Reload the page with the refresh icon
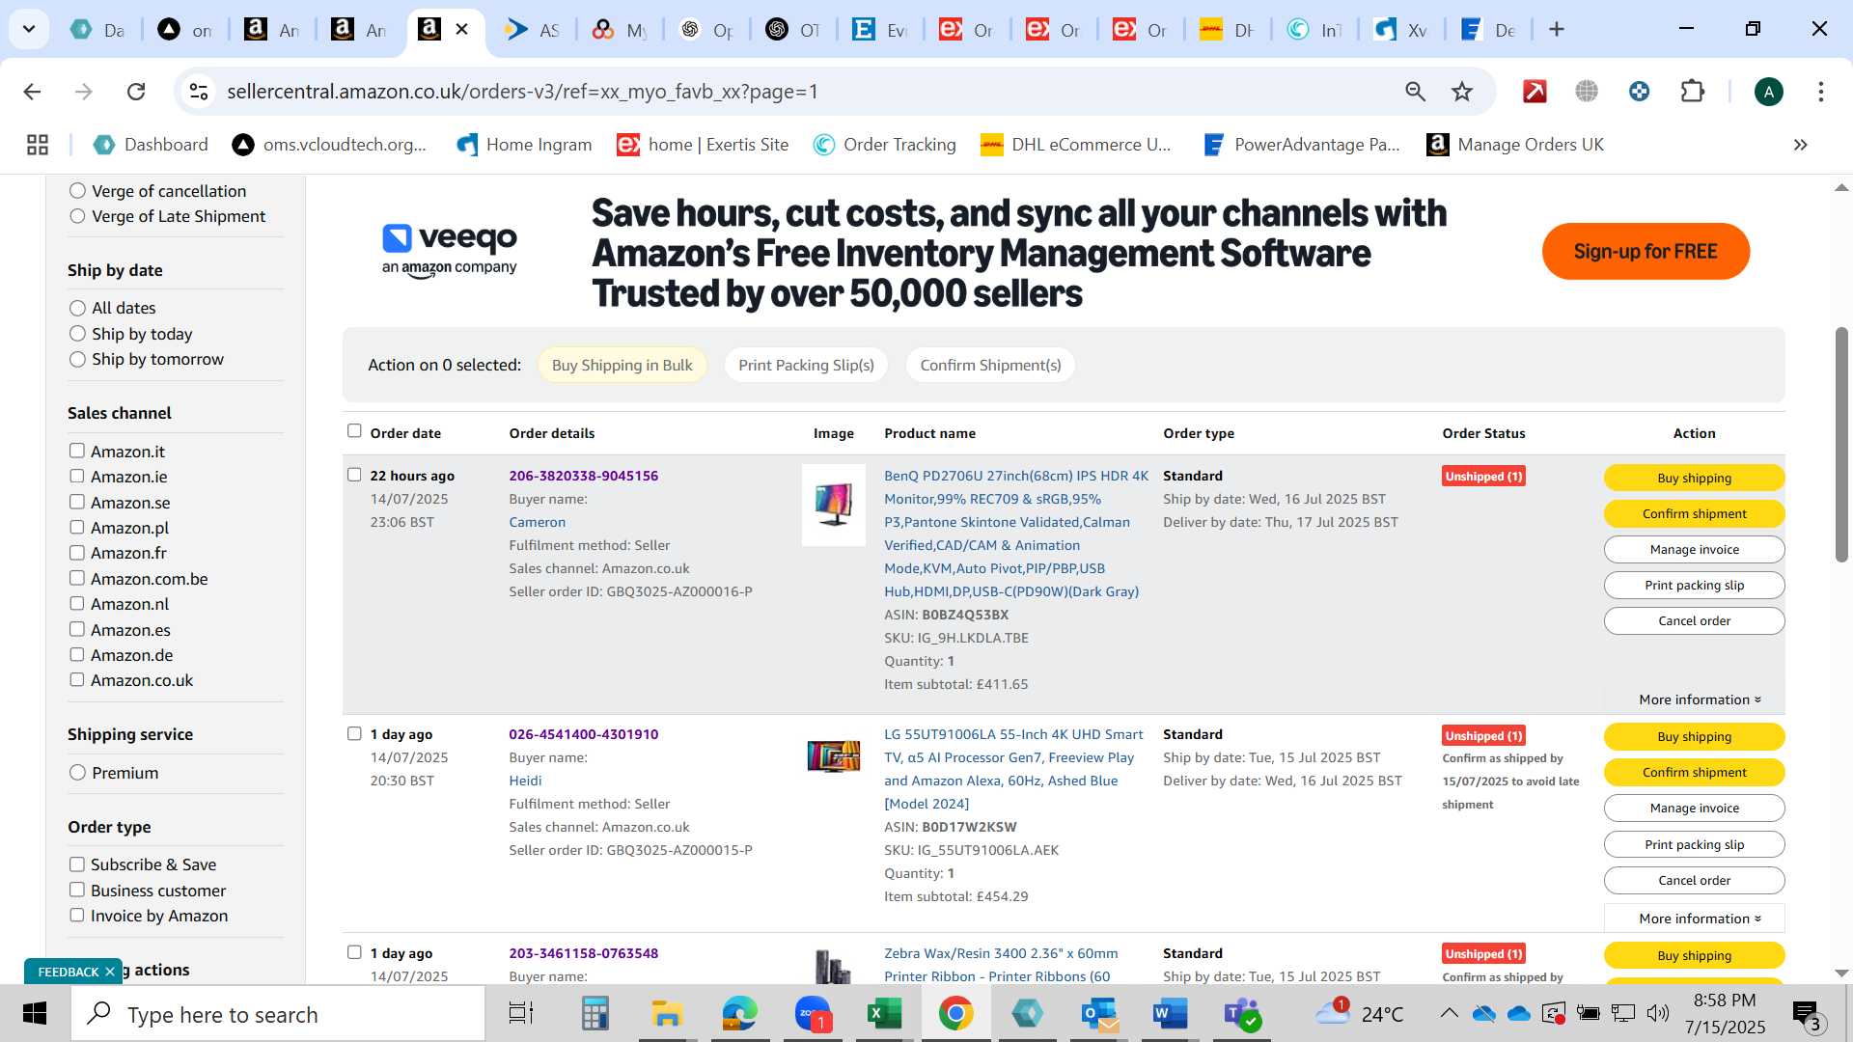The height and width of the screenshot is (1042, 1853). pyautogui.click(x=136, y=92)
